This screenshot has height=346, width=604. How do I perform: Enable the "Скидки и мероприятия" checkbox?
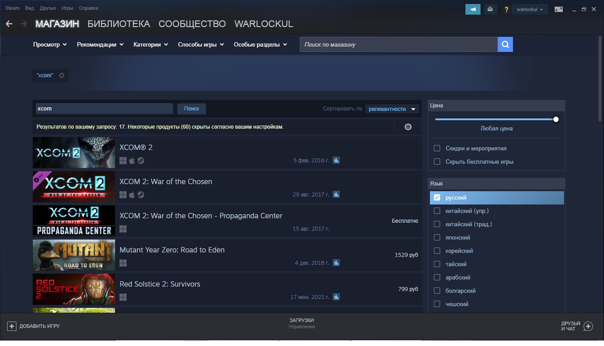point(437,149)
